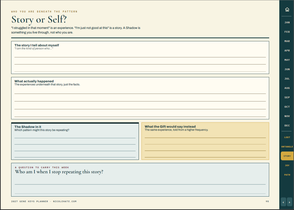Go to the home page icon
This screenshot has height=210, width=294.
pos(287,9)
